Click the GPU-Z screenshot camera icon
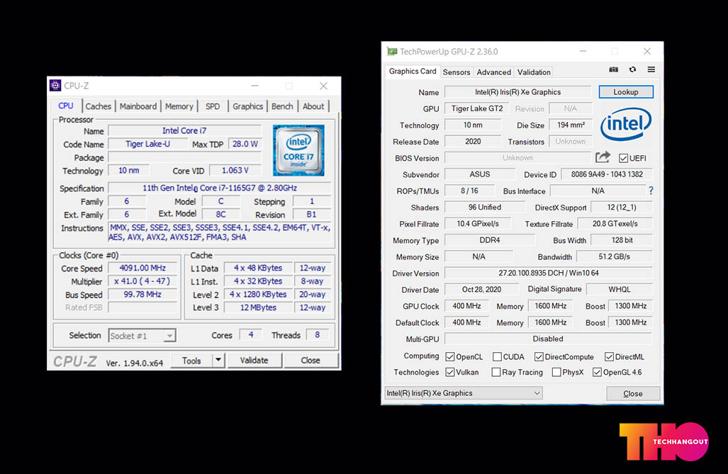 (613, 69)
